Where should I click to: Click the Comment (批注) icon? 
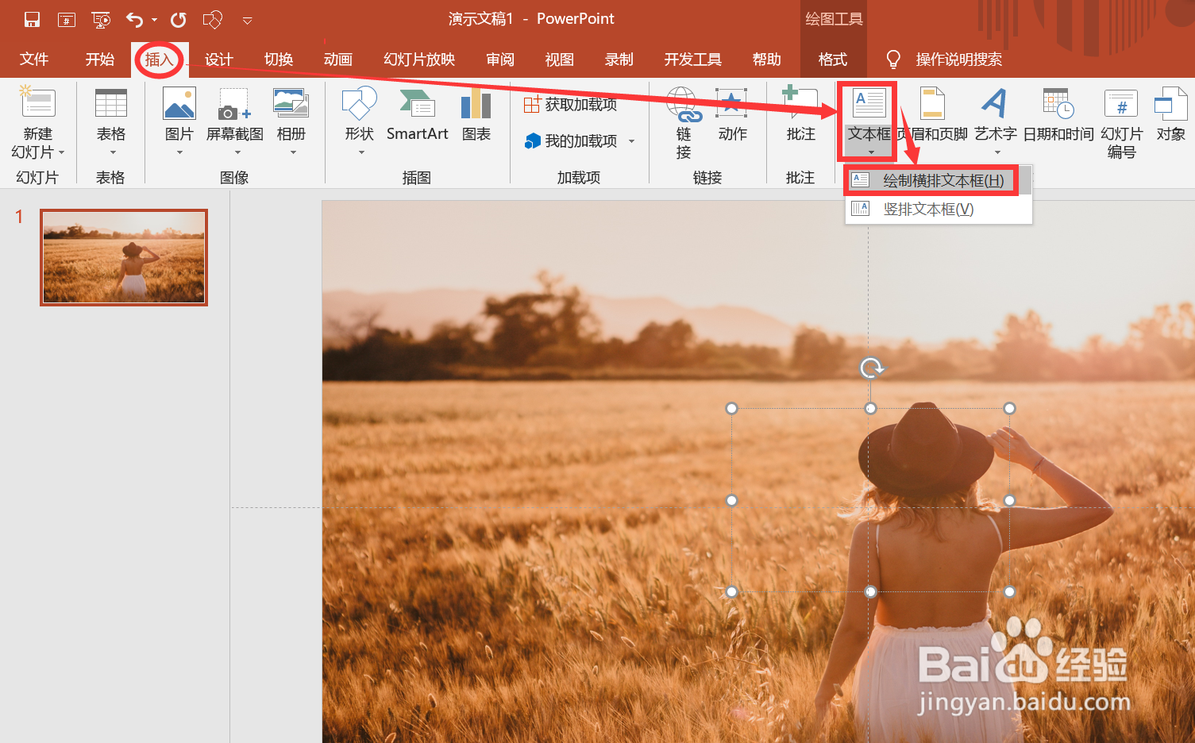coord(800,103)
